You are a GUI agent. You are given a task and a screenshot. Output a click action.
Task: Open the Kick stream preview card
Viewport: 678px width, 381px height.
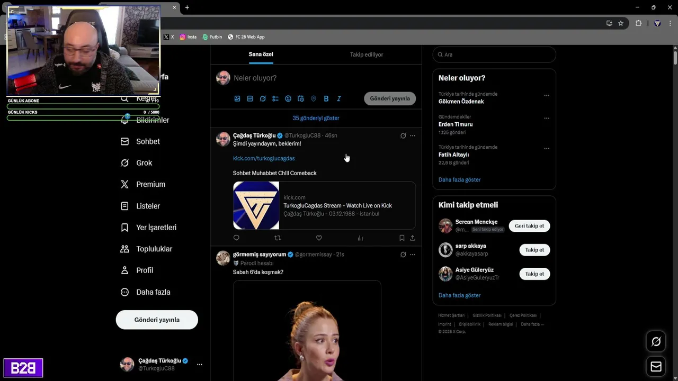click(x=324, y=205)
